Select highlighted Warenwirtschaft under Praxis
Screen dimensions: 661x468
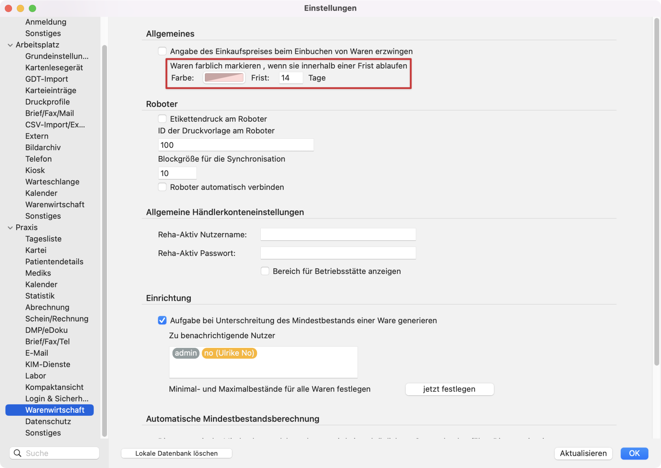pyautogui.click(x=49, y=410)
